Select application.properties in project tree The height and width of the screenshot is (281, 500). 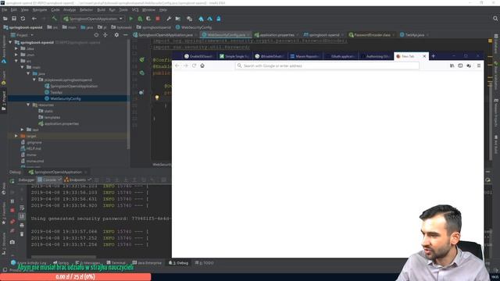pyautogui.click(x=62, y=123)
